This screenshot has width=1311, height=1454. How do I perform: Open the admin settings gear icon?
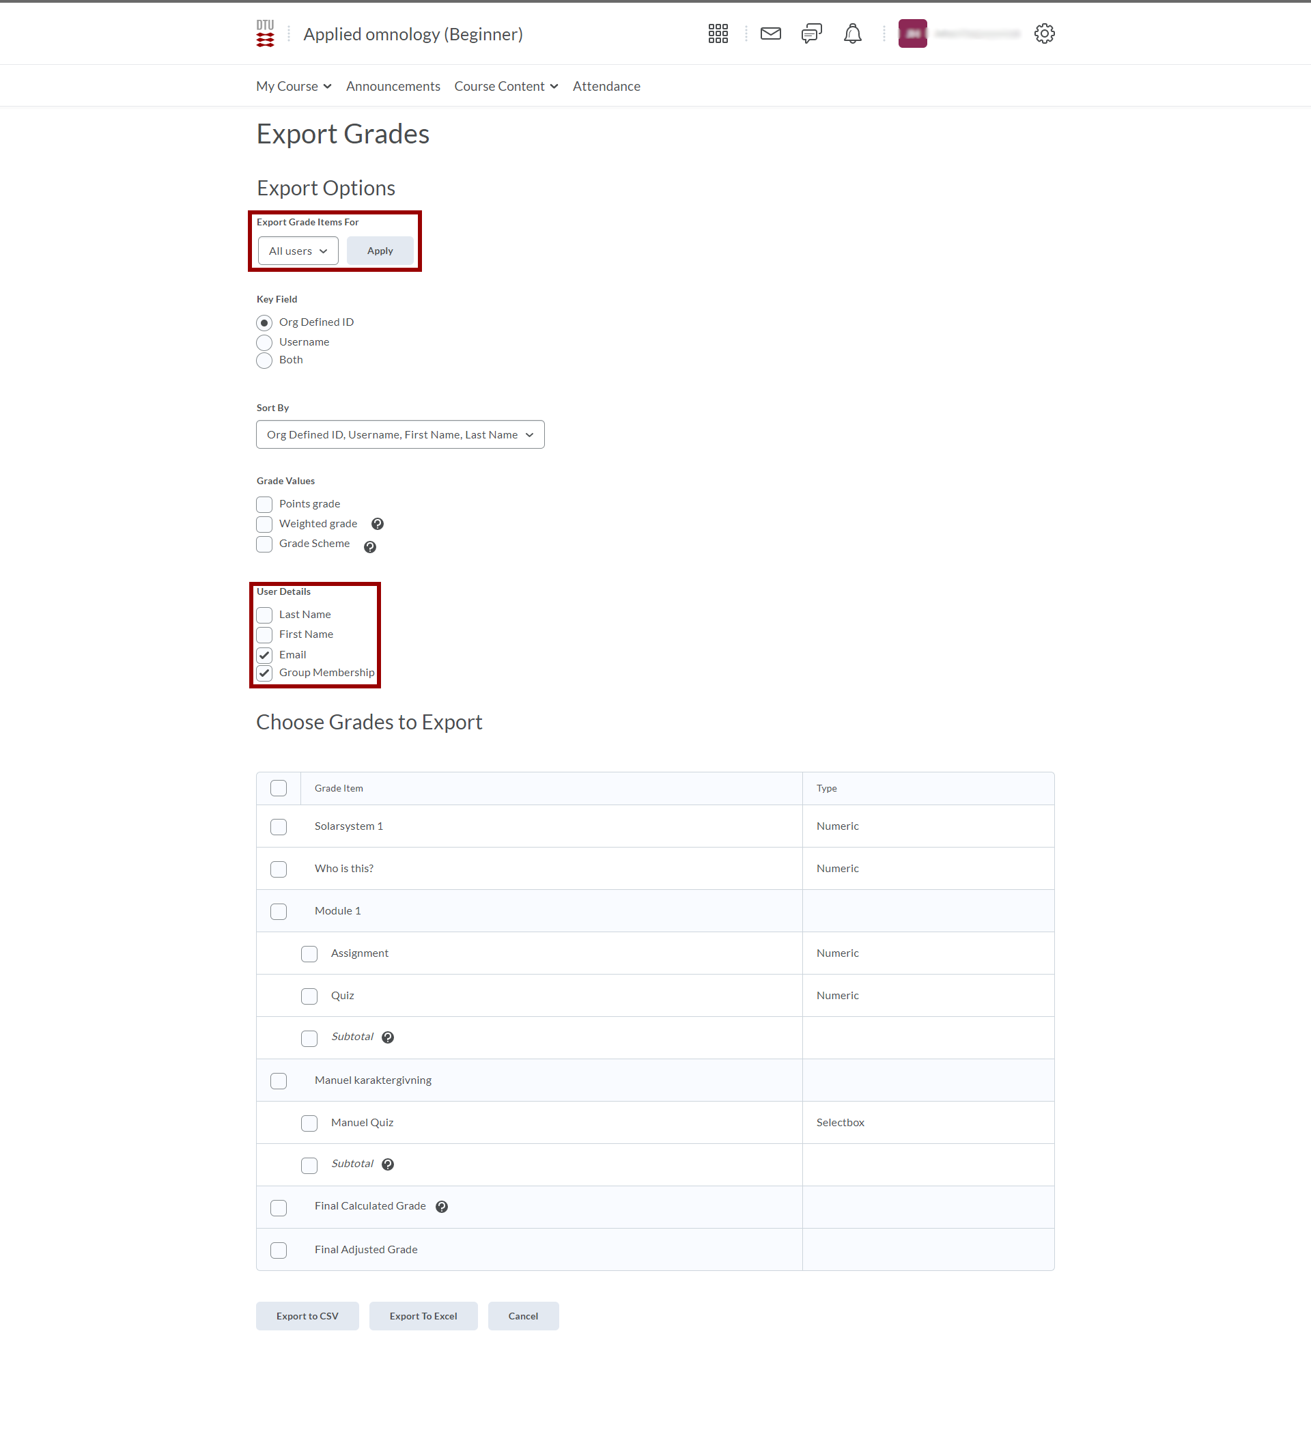point(1044,33)
